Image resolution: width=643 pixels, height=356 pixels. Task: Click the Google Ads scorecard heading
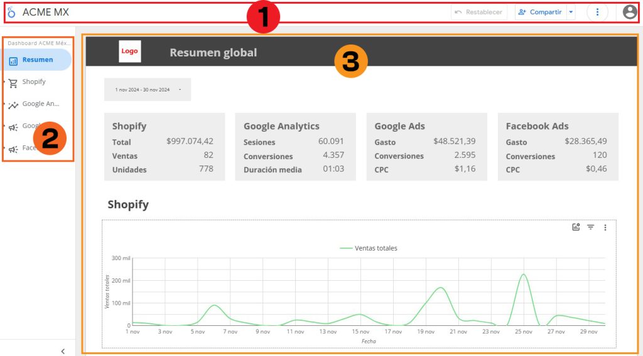click(x=399, y=126)
